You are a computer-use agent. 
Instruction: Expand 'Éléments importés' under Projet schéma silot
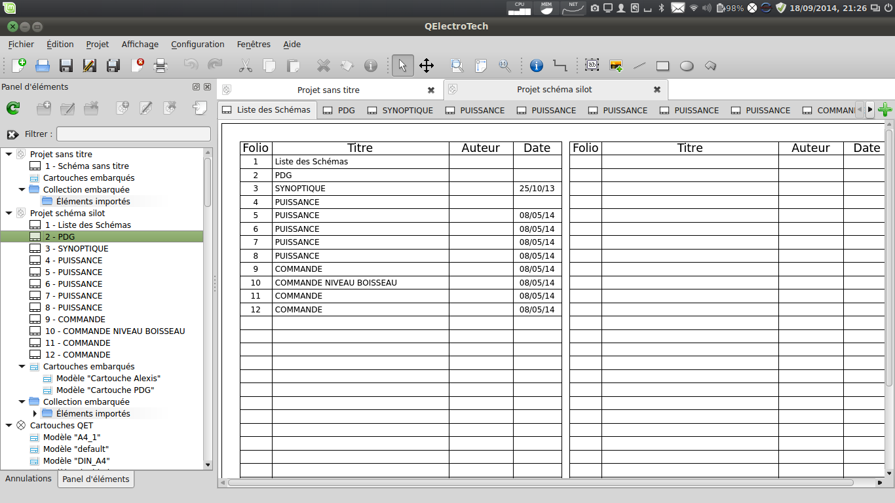pos(35,414)
